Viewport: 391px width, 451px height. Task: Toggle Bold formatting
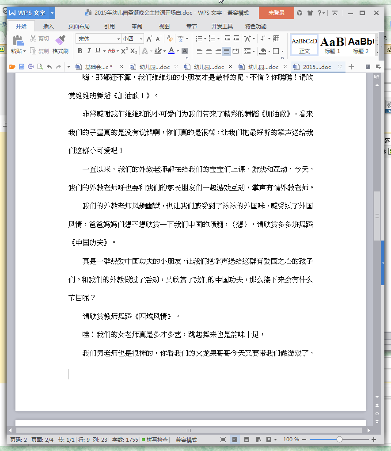pos(80,51)
